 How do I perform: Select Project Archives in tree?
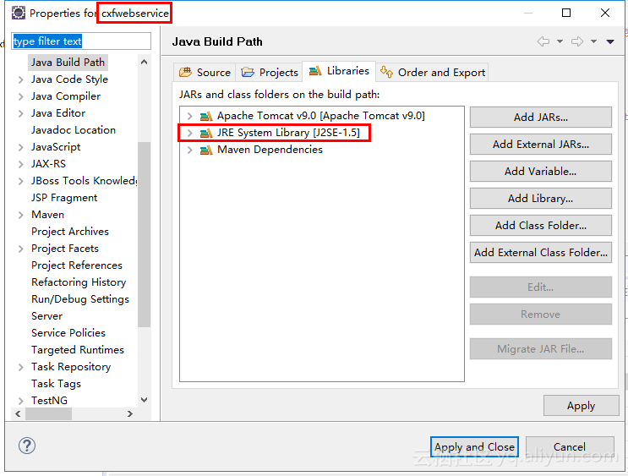tap(70, 232)
